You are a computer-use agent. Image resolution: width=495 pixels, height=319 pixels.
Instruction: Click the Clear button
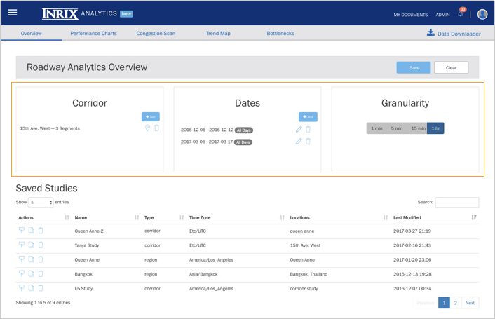pyautogui.click(x=451, y=67)
